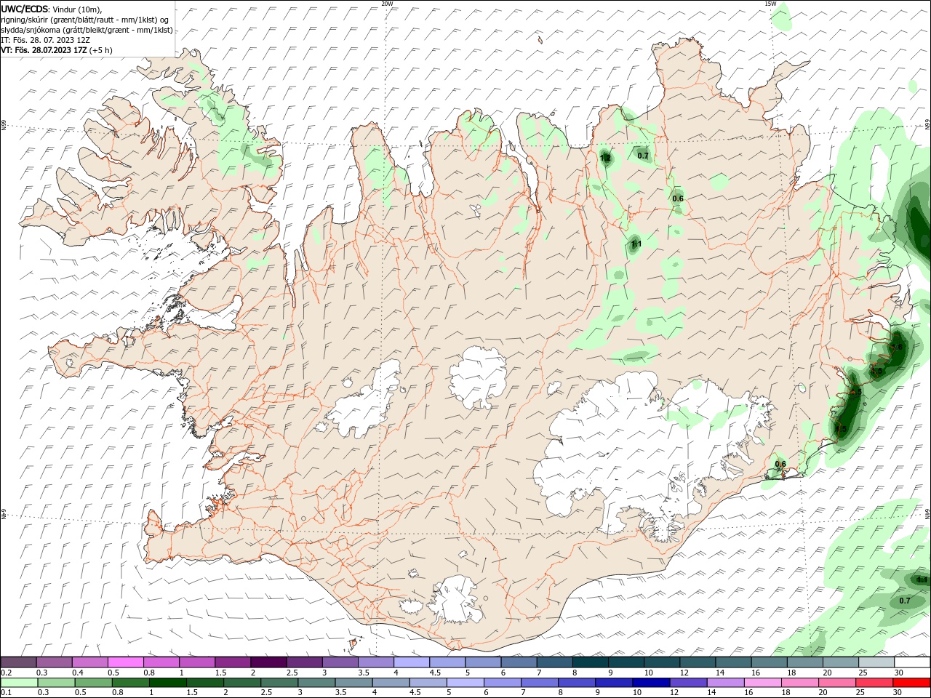This screenshot has height=698, width=931.
Task: Click the pale green 0.1 swatch, lower legend row
Action: coord(19,683)
